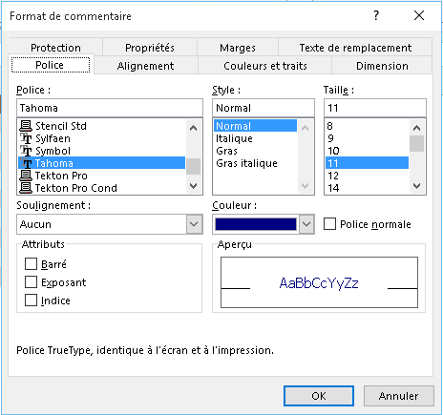Toggle the Exposant checkbox
The width and height of the screenshot is (443, 415).
coord(31,282)
